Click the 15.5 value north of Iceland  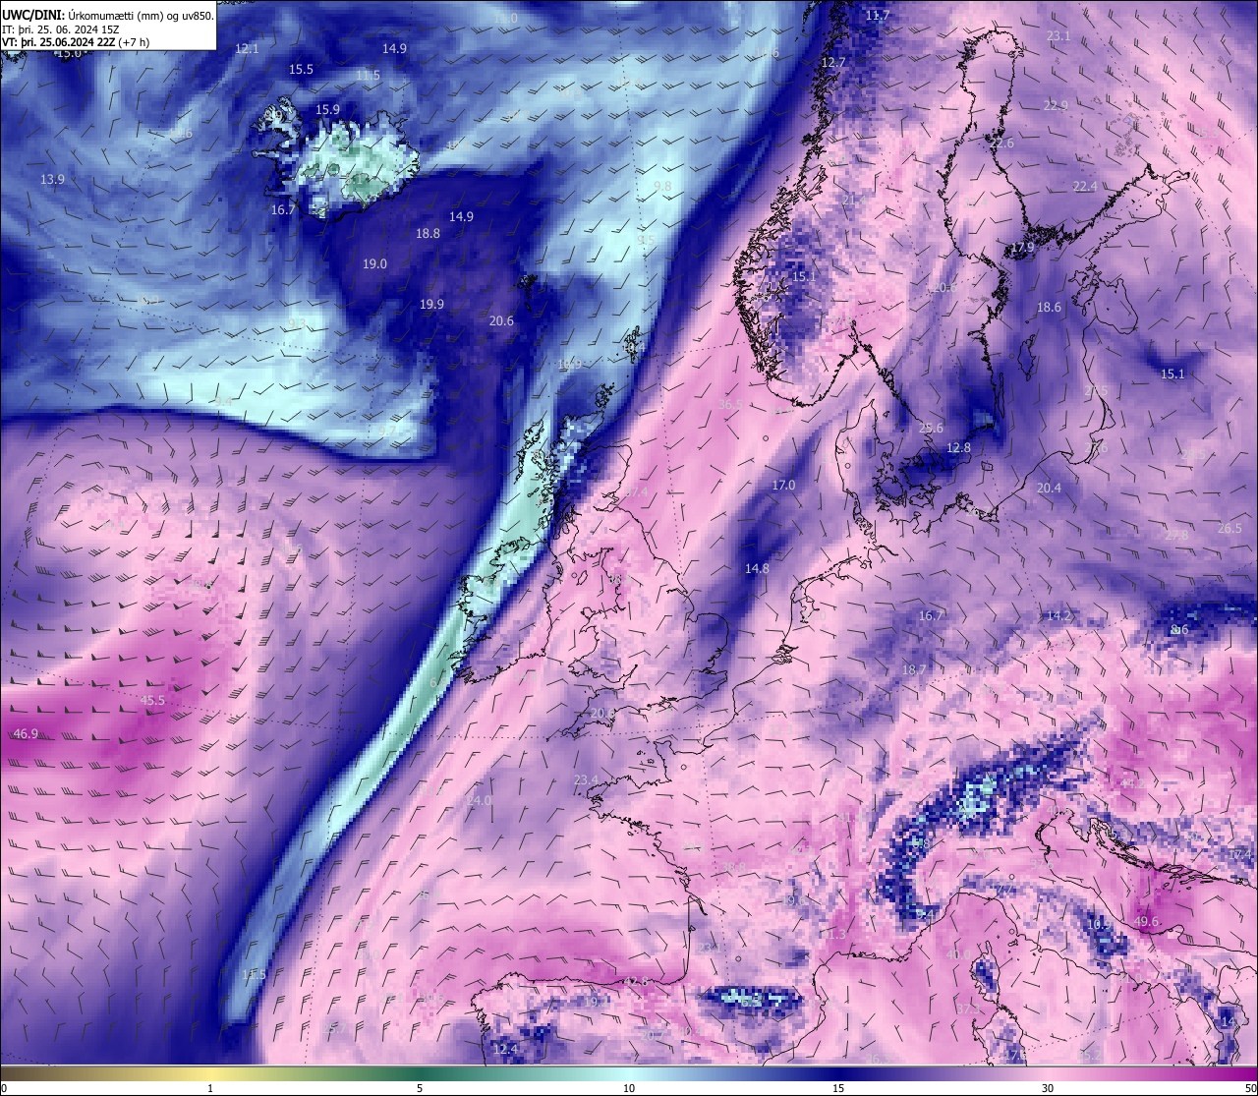pos(301,69)
